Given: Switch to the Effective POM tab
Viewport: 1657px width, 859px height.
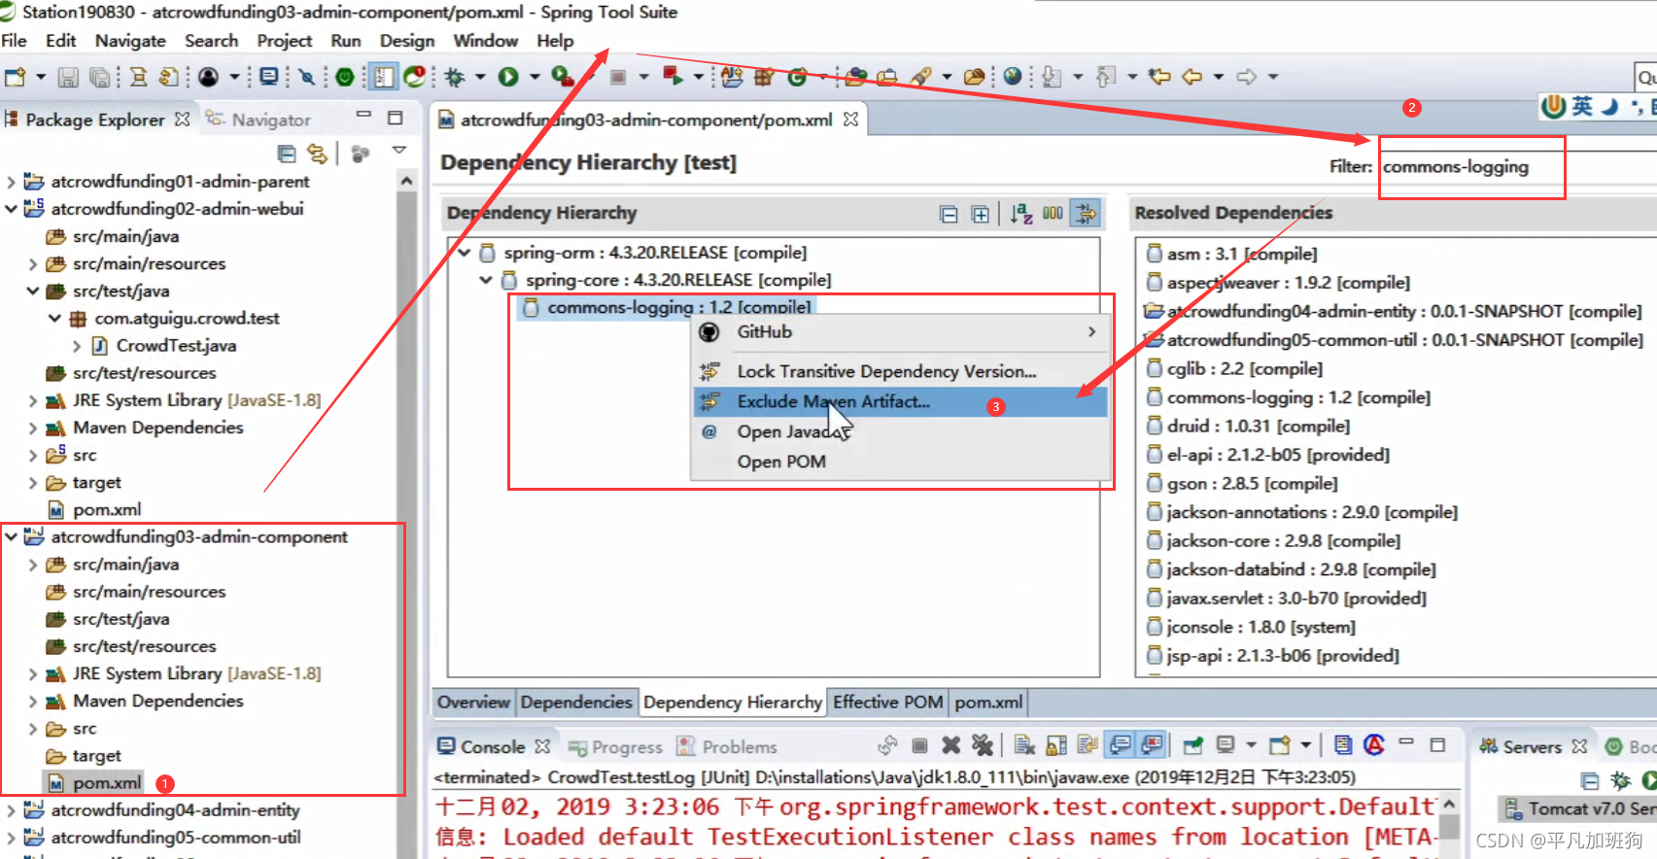Looking at the screenshot, I should [x=887, y=702].
